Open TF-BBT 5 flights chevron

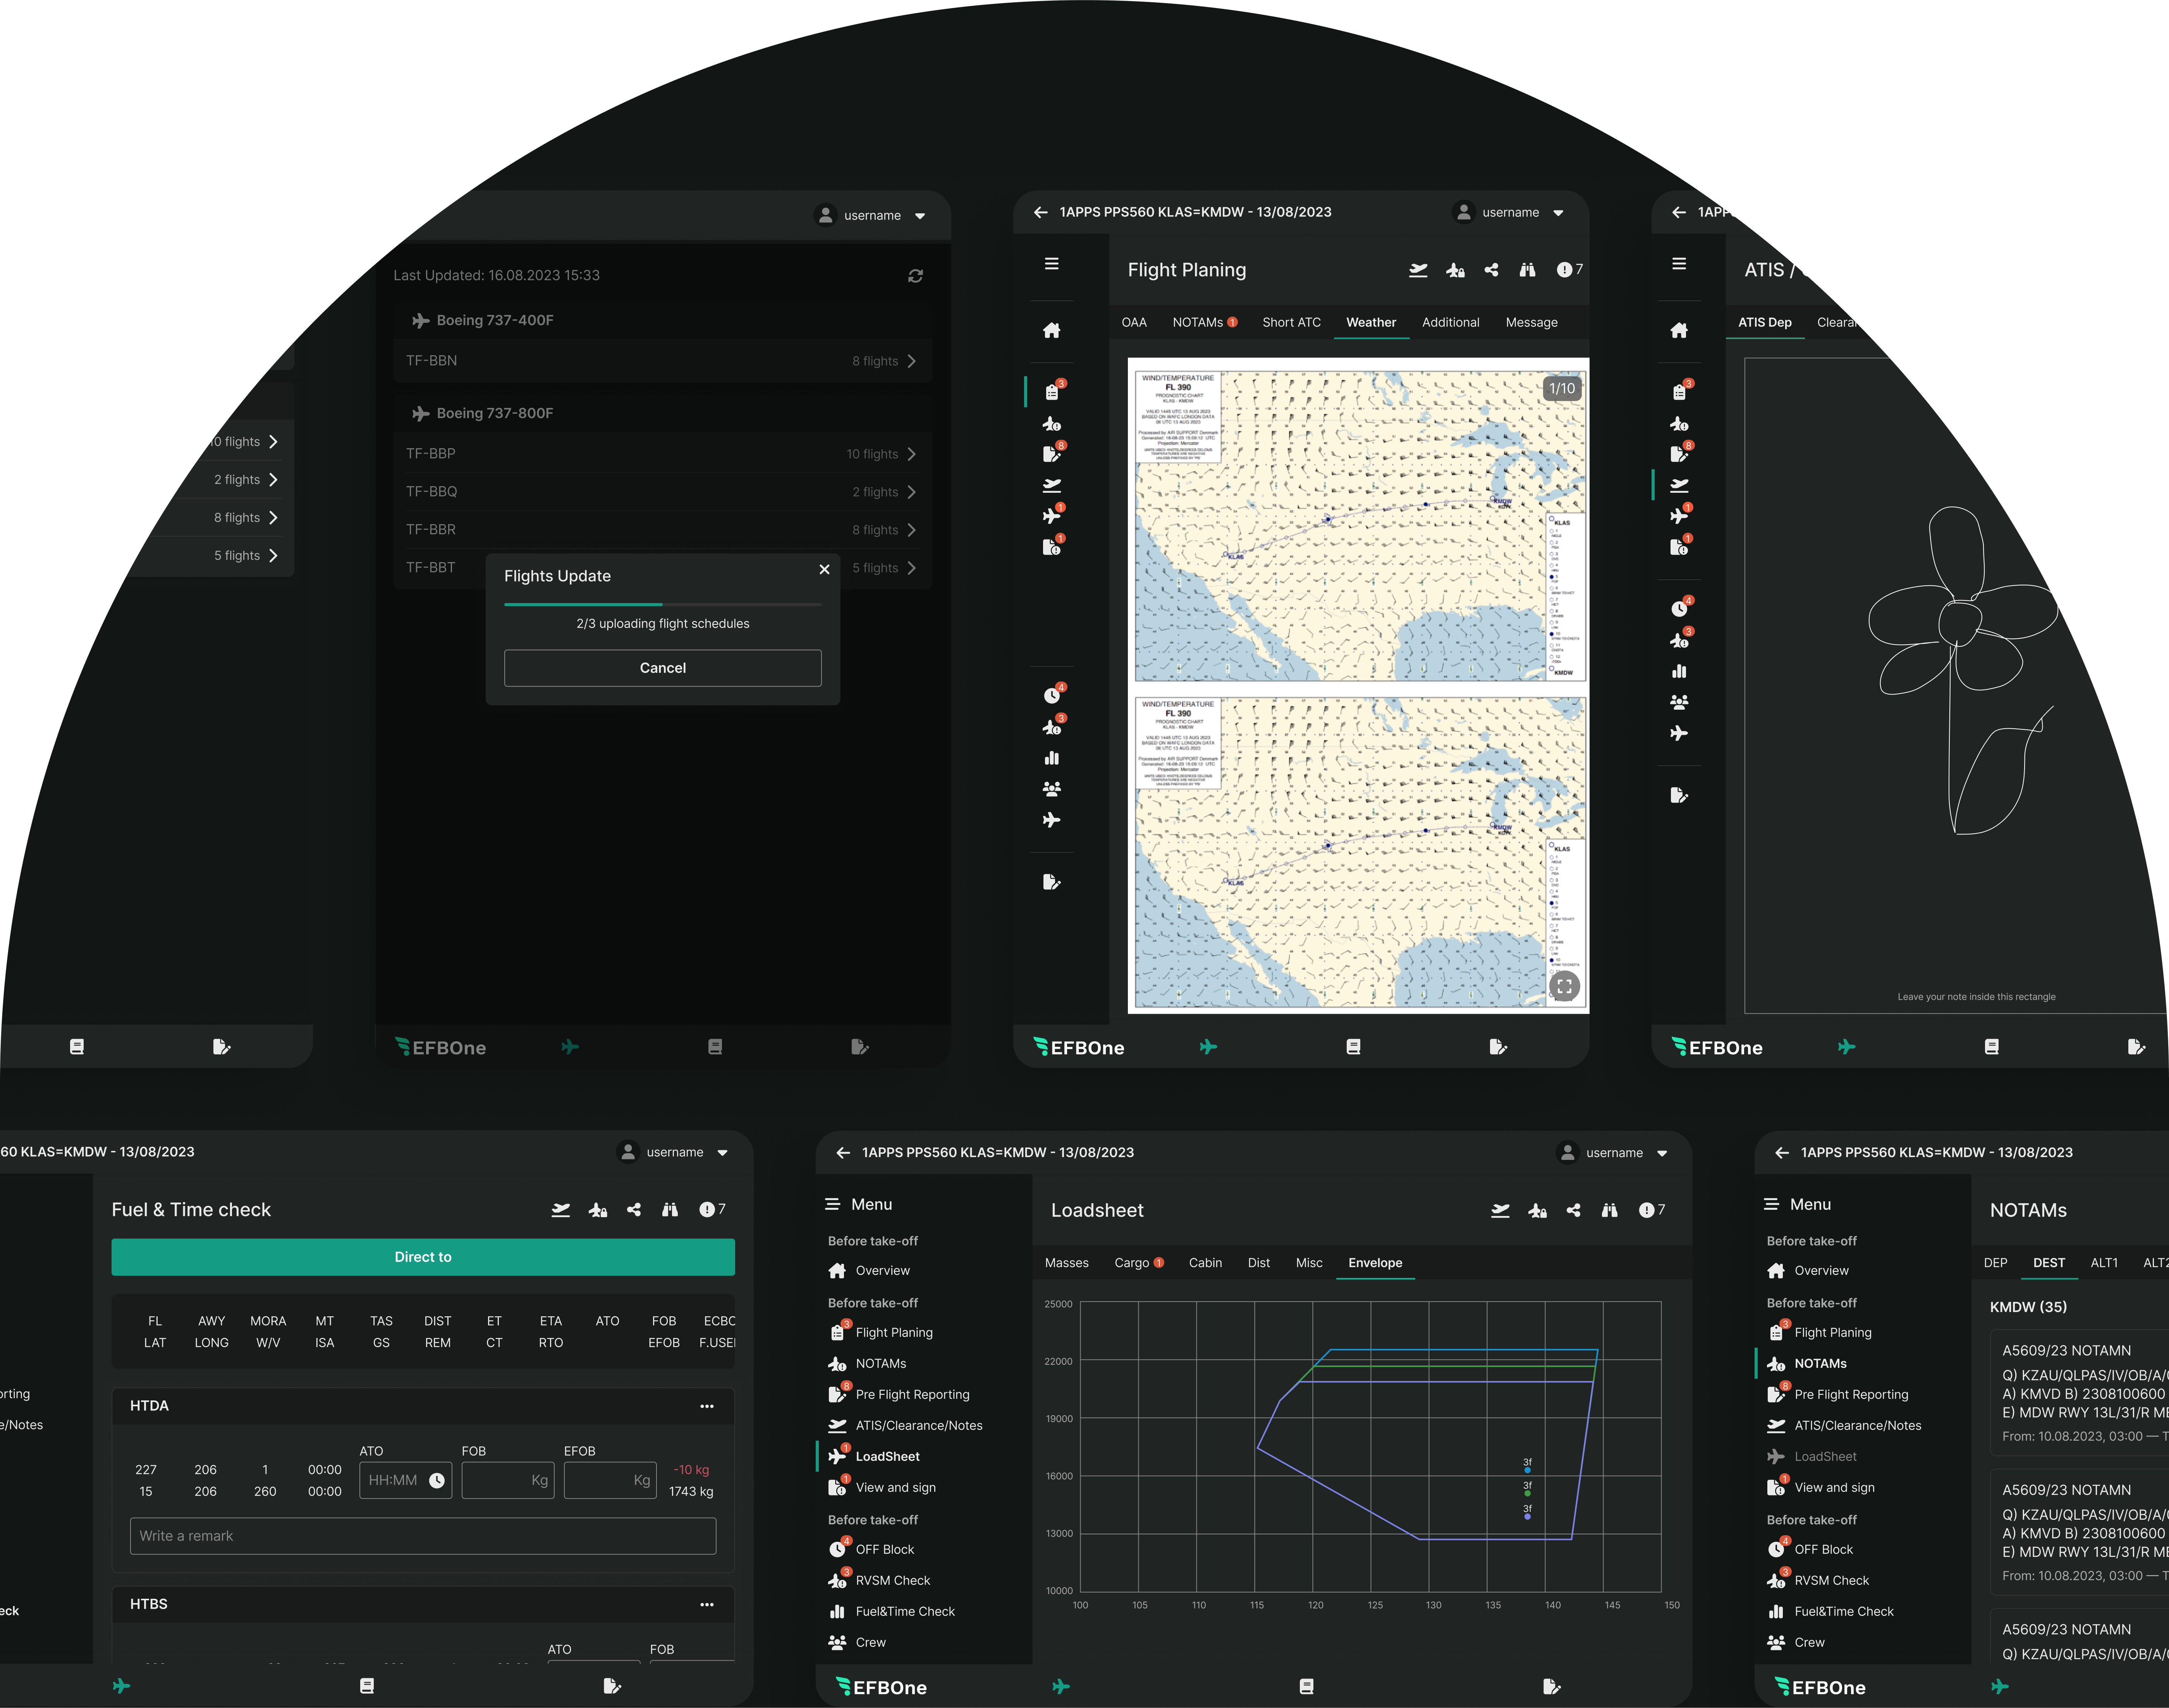point(912,568)
